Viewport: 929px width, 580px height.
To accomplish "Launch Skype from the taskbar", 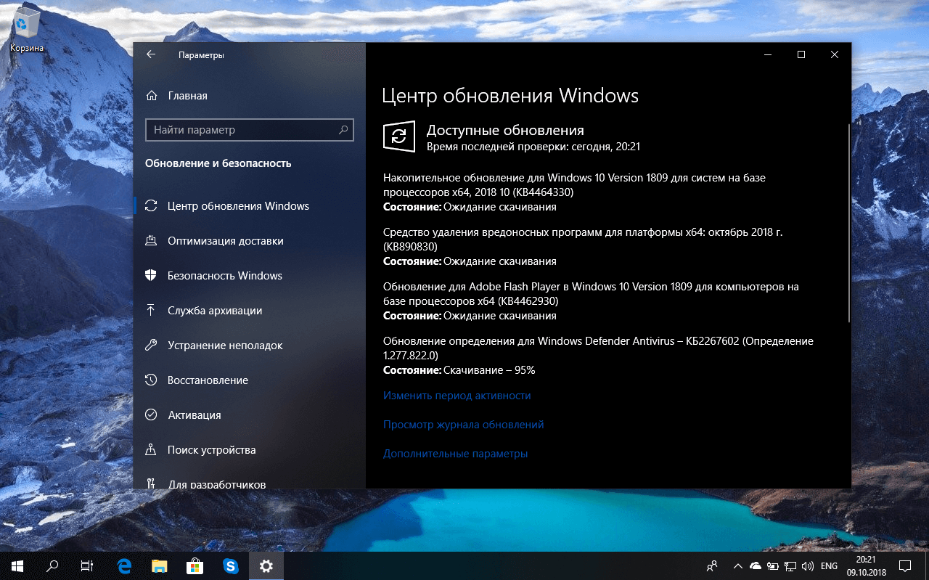I will pyautogui.click(x=231, y=565).
